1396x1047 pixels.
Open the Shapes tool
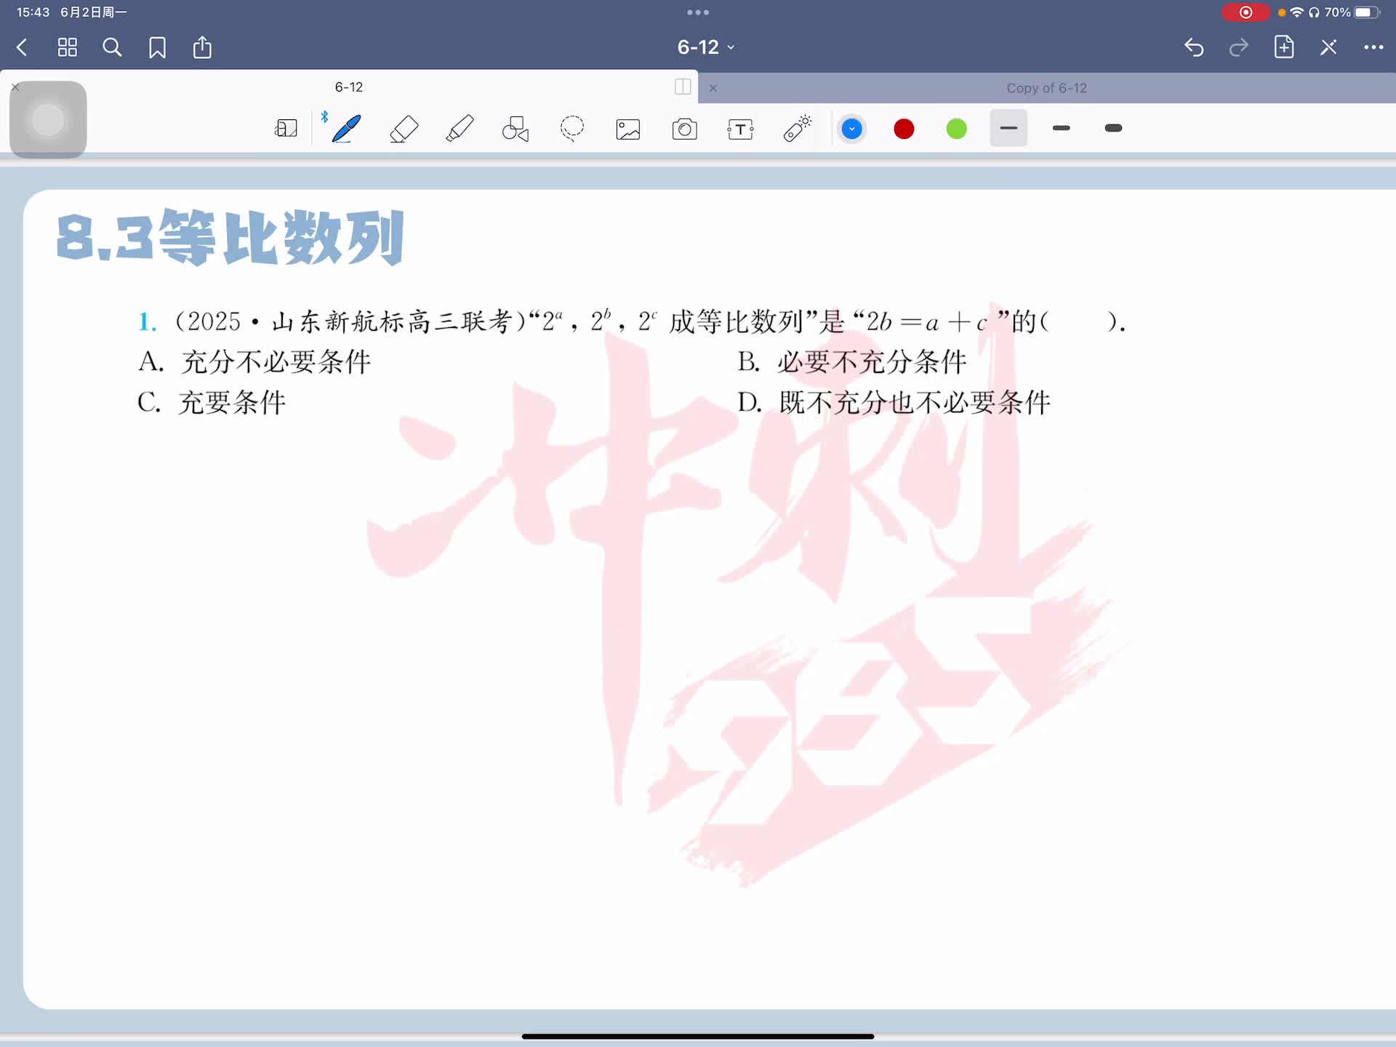[x=516, y=129]
